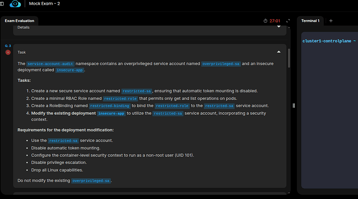The image size is (358, 199).
Task: Click overprivileged-sa in the last line
Action: point(91,180)
